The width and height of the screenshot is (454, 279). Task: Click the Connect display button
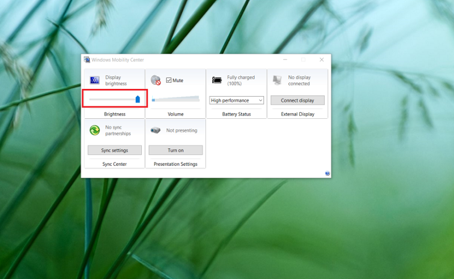(297, 100)
